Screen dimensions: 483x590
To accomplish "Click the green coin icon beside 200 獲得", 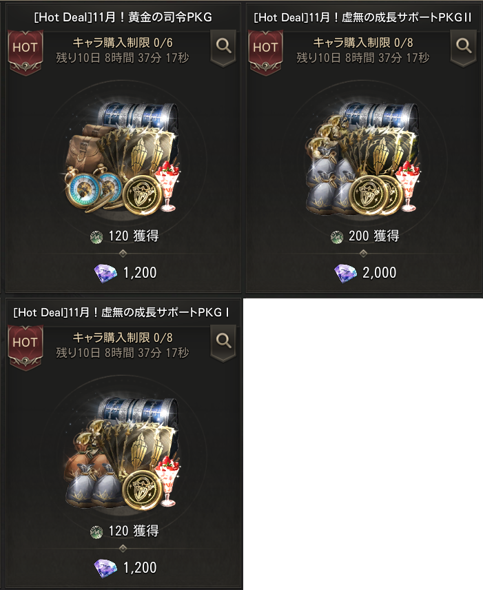I will [x=337, y=237].
